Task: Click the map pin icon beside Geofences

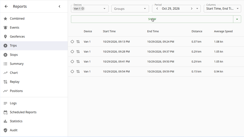Action: [x=5, y=37]
